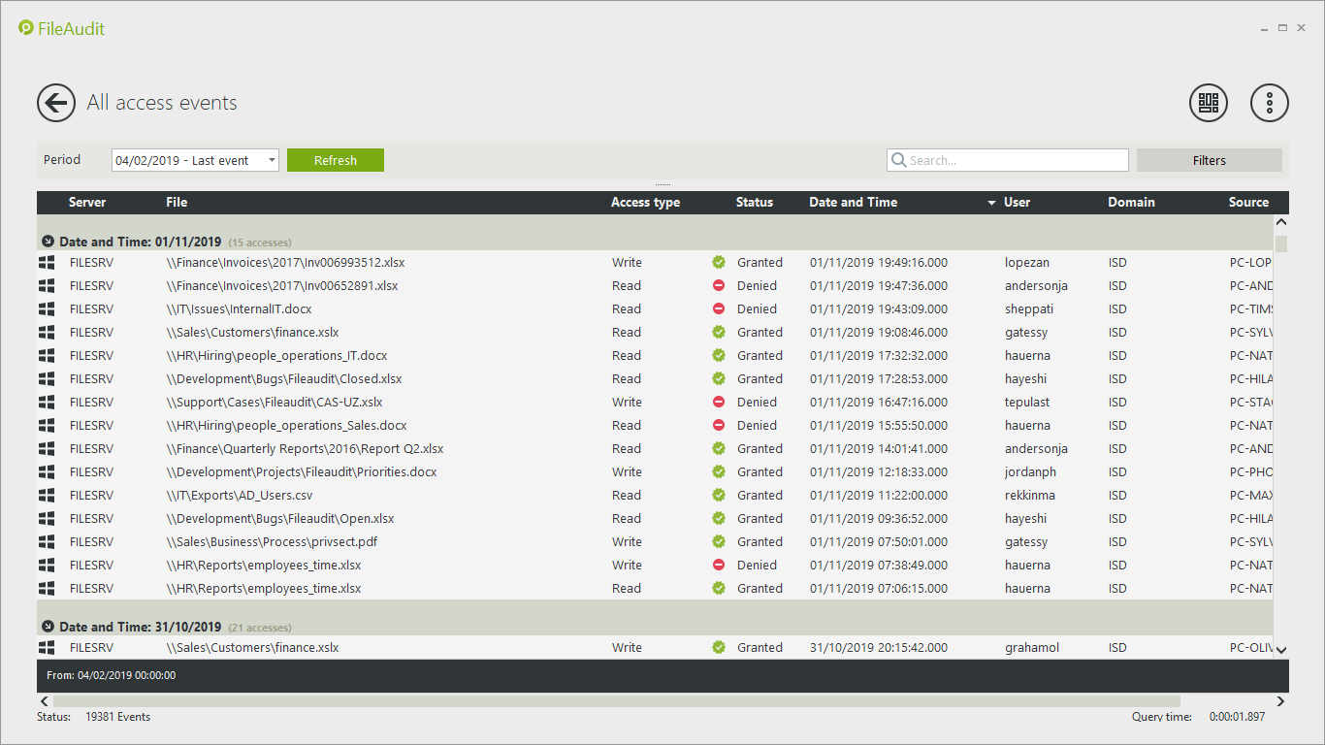Viewport: 1325px width, 745px height.
Task: Open the User column sort dropdown arrow
Action: [991, 203]
